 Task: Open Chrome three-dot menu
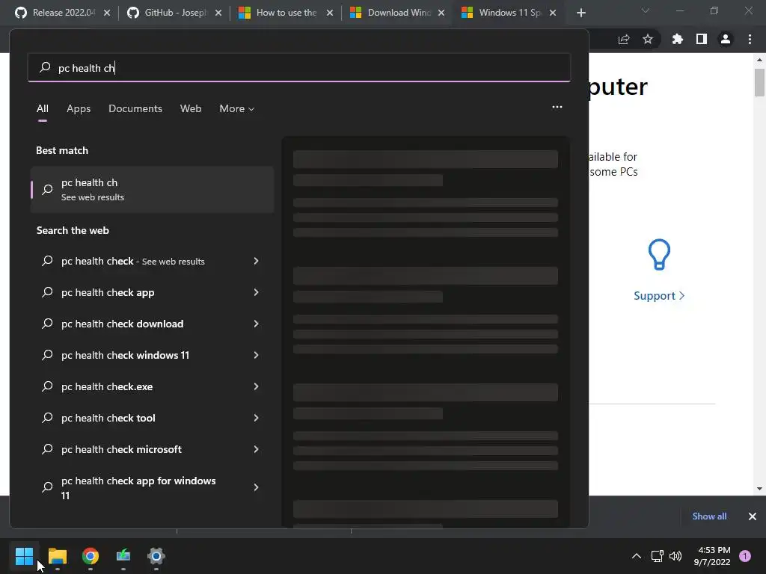750,39
